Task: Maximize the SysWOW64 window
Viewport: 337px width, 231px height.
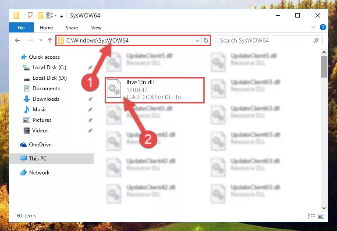Action: [298, 16]
